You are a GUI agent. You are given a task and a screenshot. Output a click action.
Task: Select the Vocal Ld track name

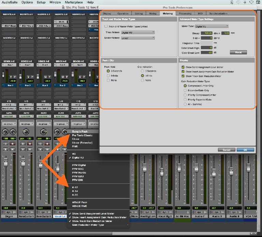tap(60, 216)
